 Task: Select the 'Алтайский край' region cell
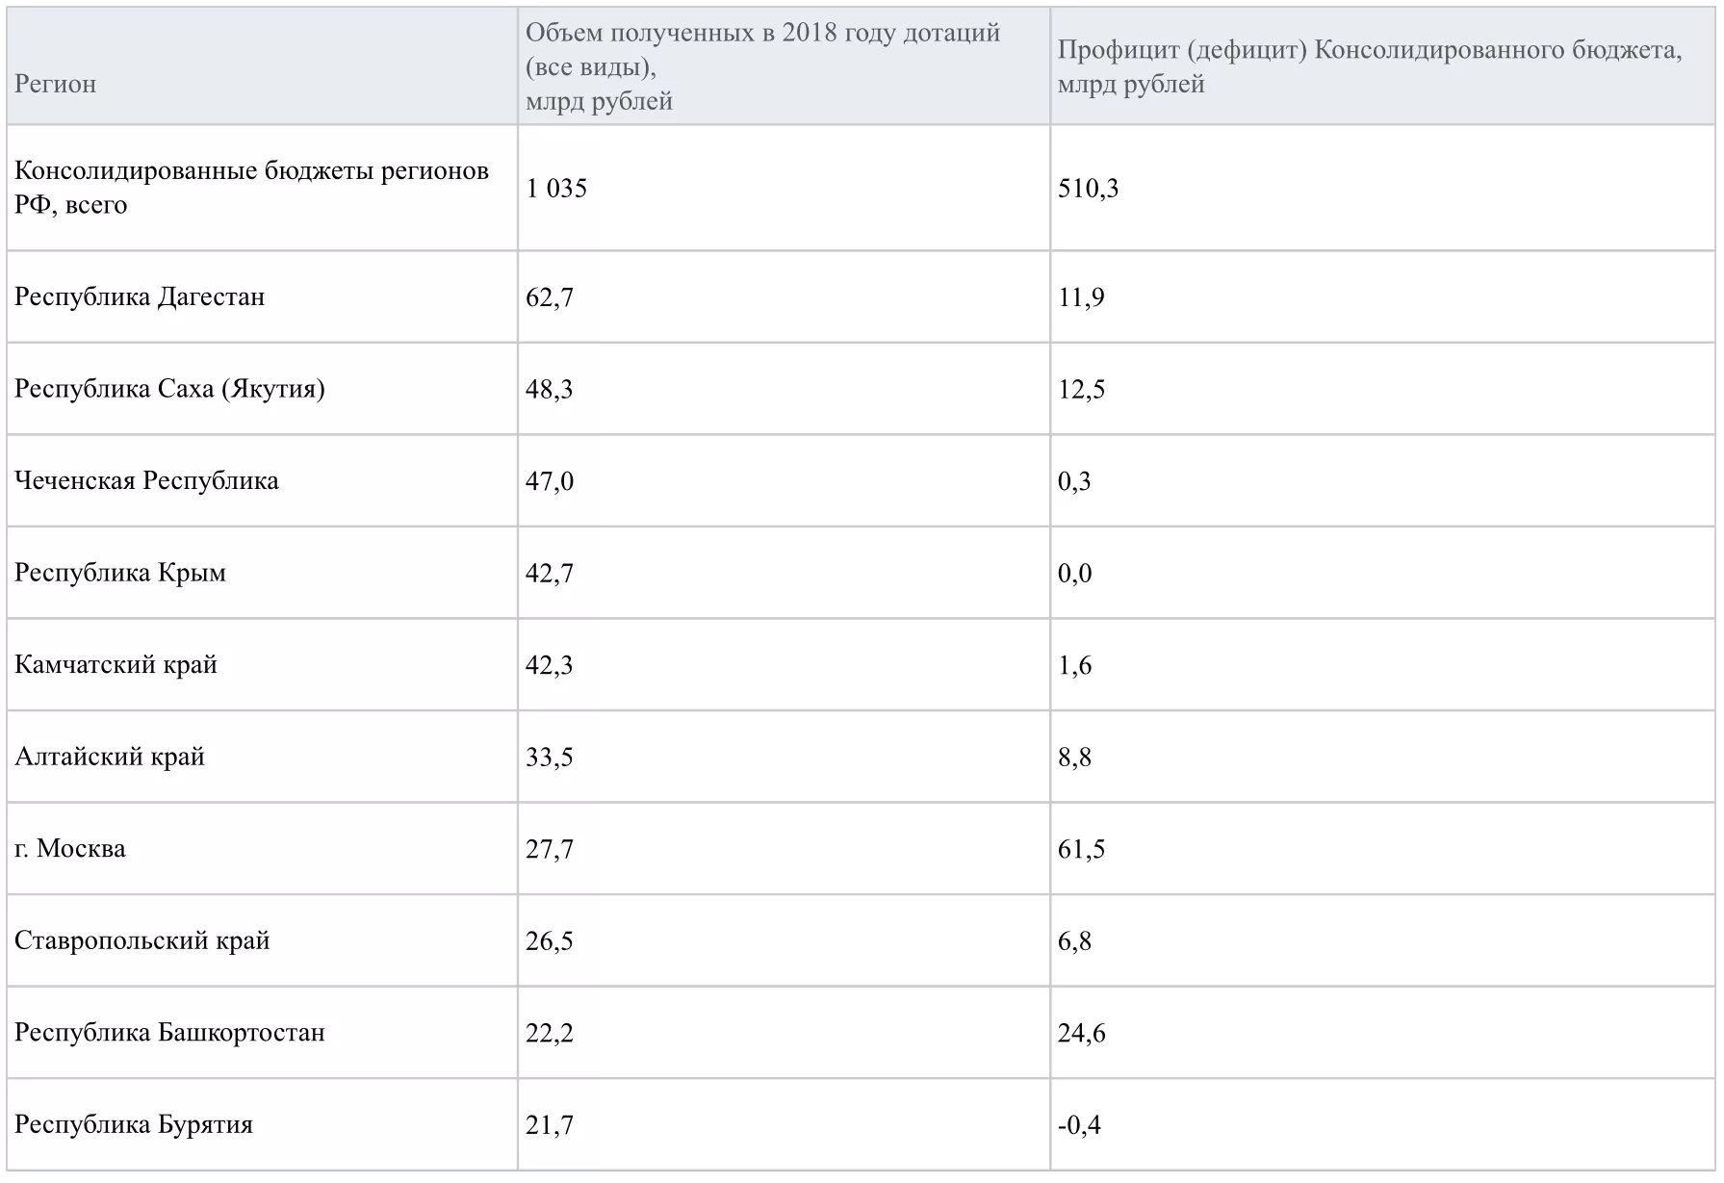tap(110, 757)
